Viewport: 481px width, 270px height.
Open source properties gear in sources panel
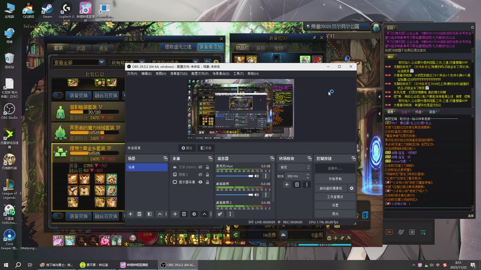pos(194,214)
